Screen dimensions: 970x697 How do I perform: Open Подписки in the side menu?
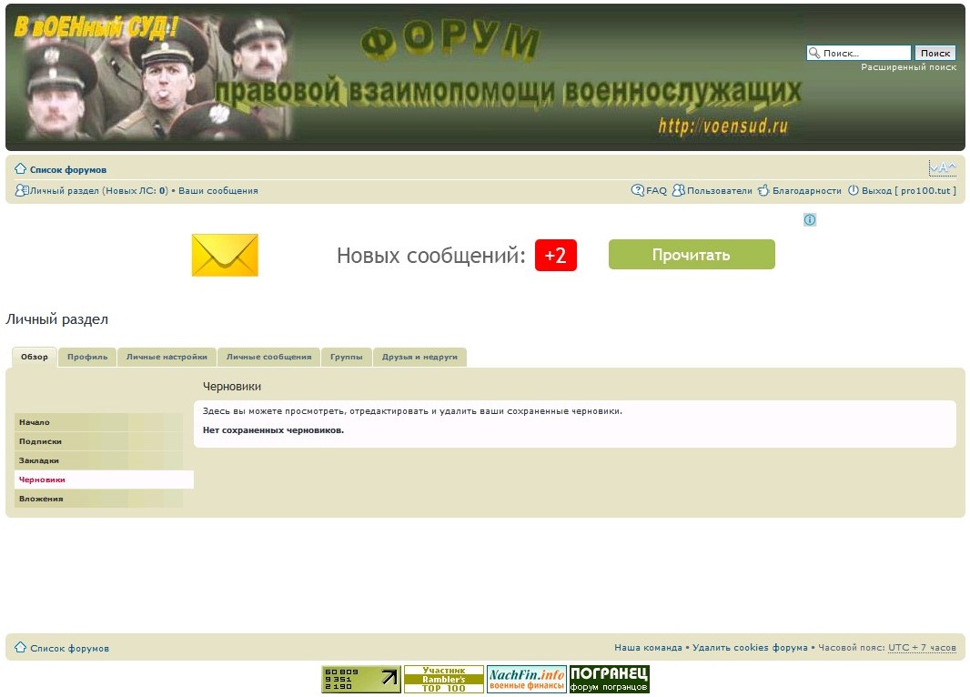[41, 441]
